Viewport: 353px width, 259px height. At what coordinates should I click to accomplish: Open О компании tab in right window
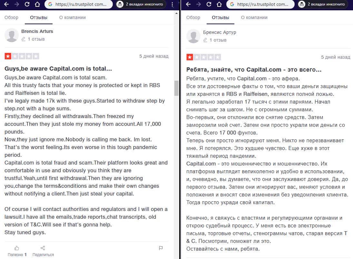point(254,17)
